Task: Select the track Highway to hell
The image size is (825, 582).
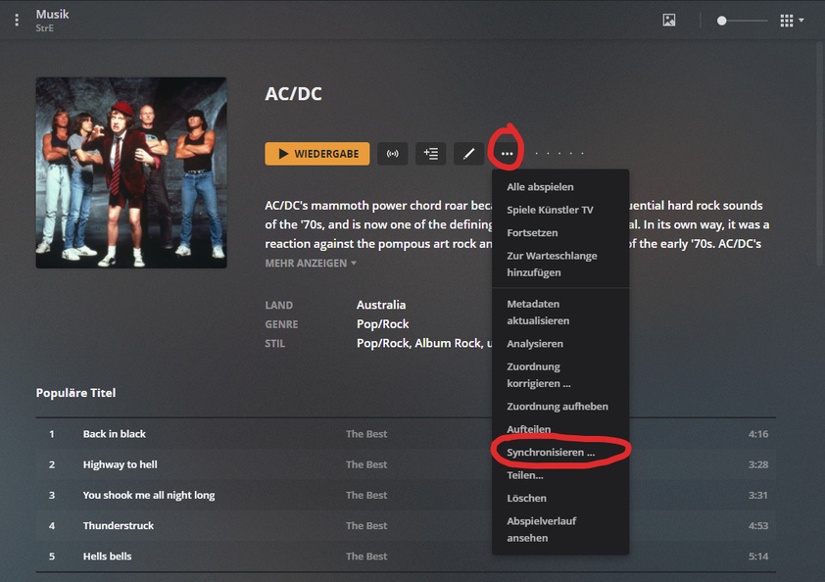Action: pyautogui.click(x=120, y=464)
